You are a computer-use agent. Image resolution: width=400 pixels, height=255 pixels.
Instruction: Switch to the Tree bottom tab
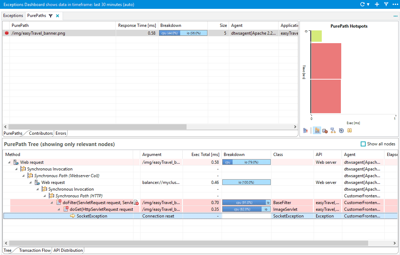point(7,250)
